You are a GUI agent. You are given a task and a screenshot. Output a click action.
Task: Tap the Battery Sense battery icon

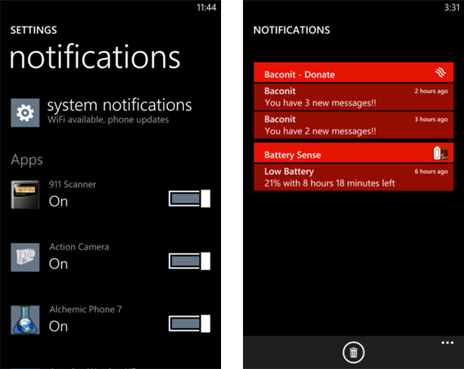tap(441, 153)
